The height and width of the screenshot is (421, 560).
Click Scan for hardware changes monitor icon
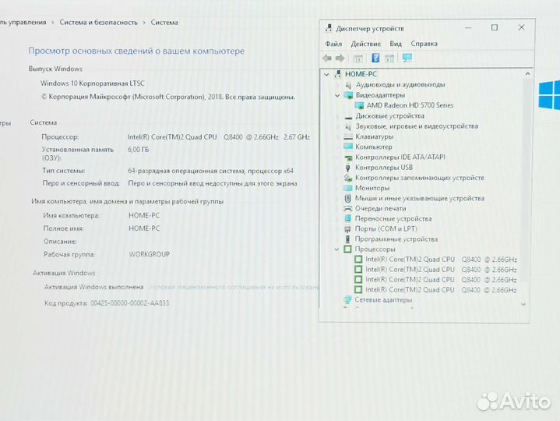coord(407,58)
